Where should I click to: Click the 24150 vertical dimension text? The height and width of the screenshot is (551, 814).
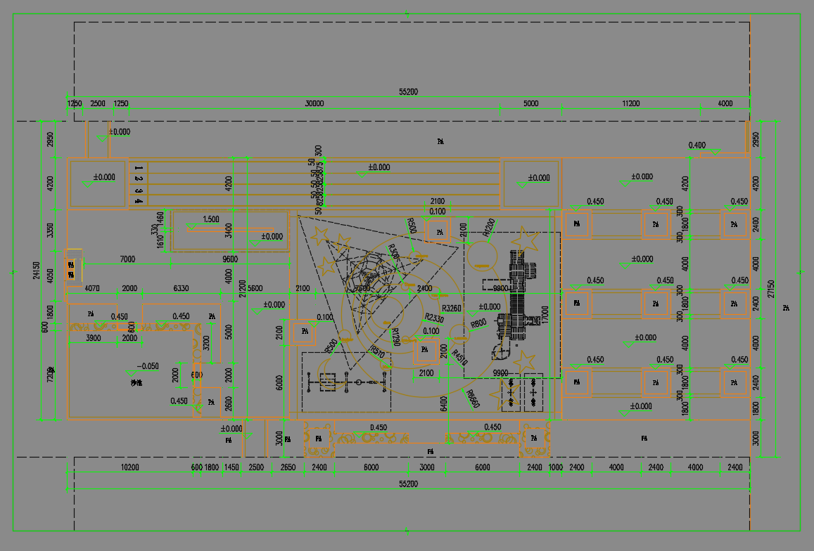[37, 271]
